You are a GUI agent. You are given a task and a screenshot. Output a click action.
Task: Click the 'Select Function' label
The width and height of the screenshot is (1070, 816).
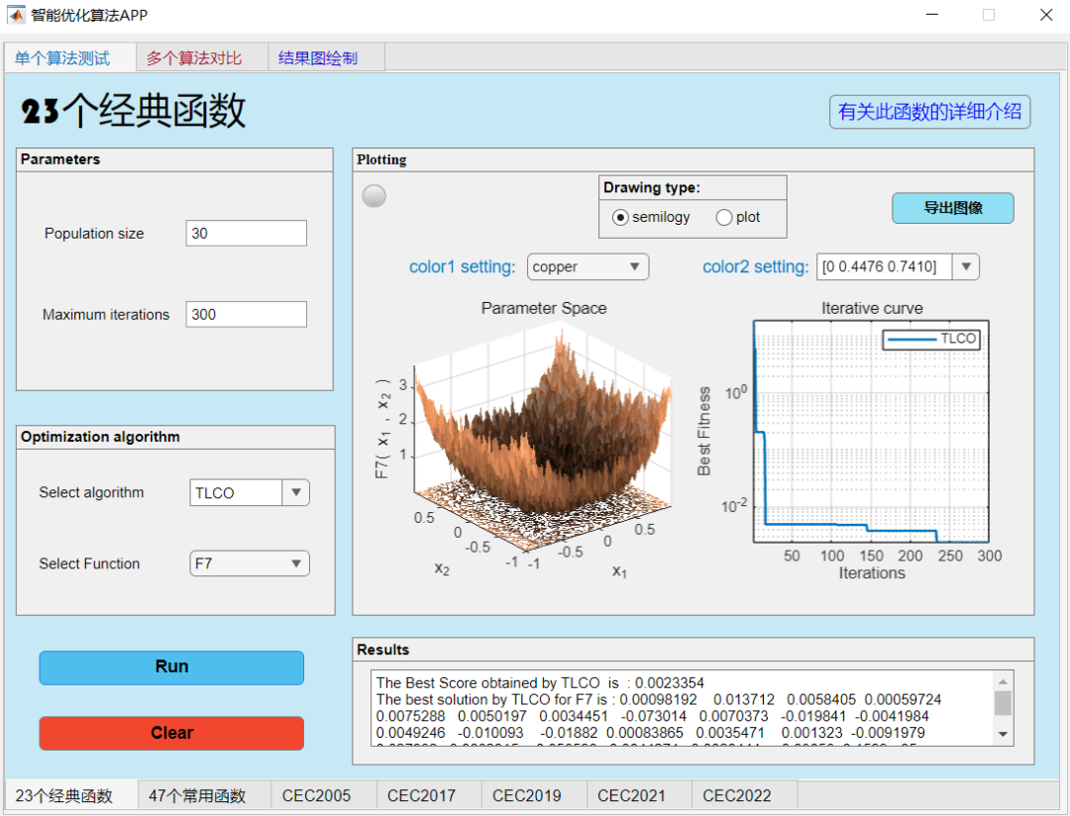(x=89, y=563)
